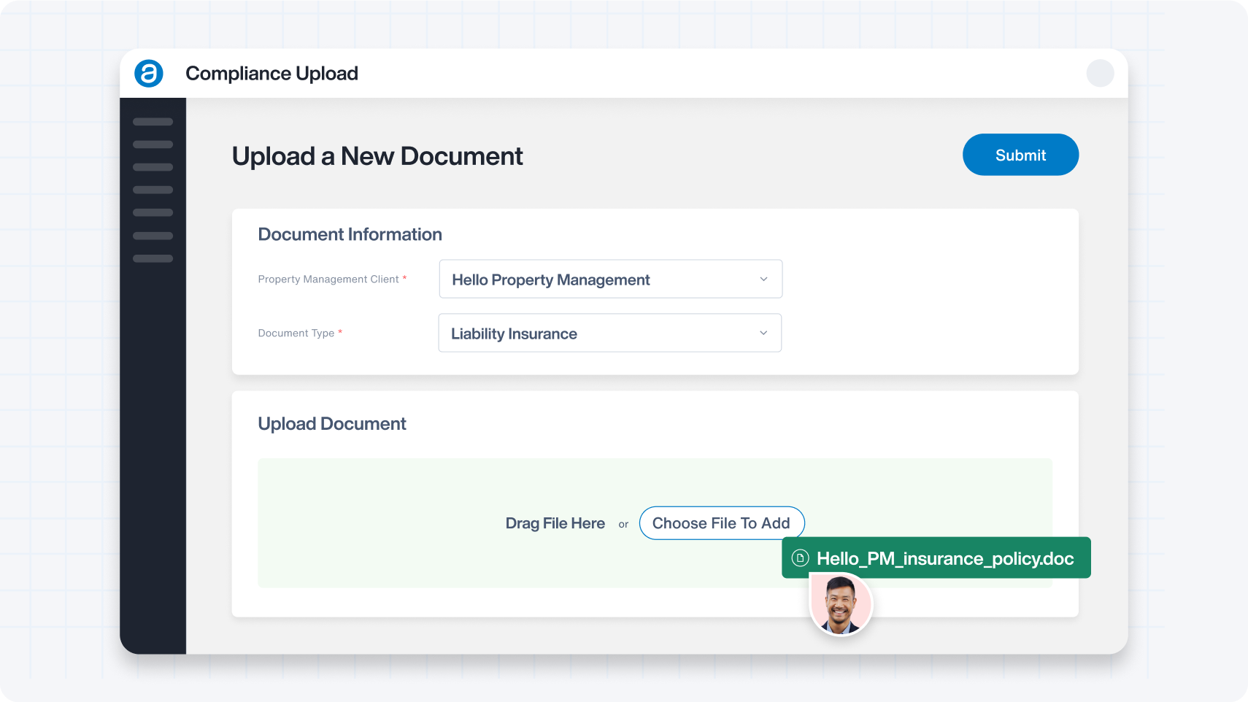
Task: Click the Drag File Here drop zone
Action: pos(555,523)
